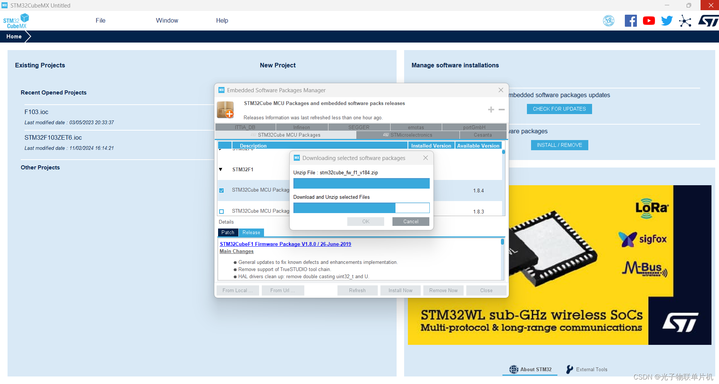This screenshot has height=384, width=719.
Task: Open the About STM32 tab
Action: coord(530,369)
